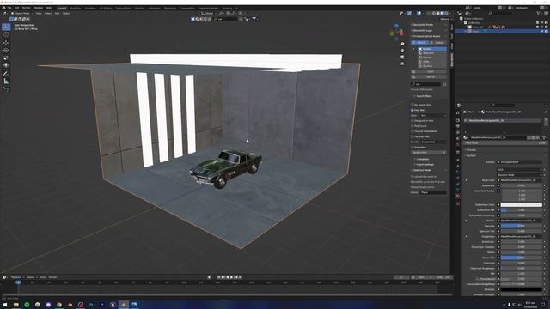Toggle Collection visibility eye in outliner
This screenshot has width=550, height=309.
(542, 23)
